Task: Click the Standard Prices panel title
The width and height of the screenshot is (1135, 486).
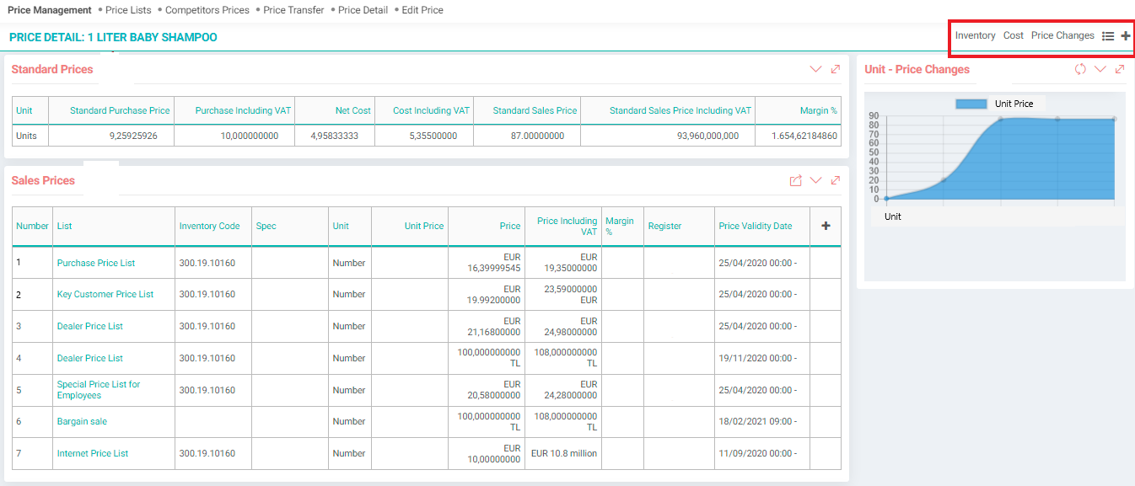Action: (x=52, y=69)
